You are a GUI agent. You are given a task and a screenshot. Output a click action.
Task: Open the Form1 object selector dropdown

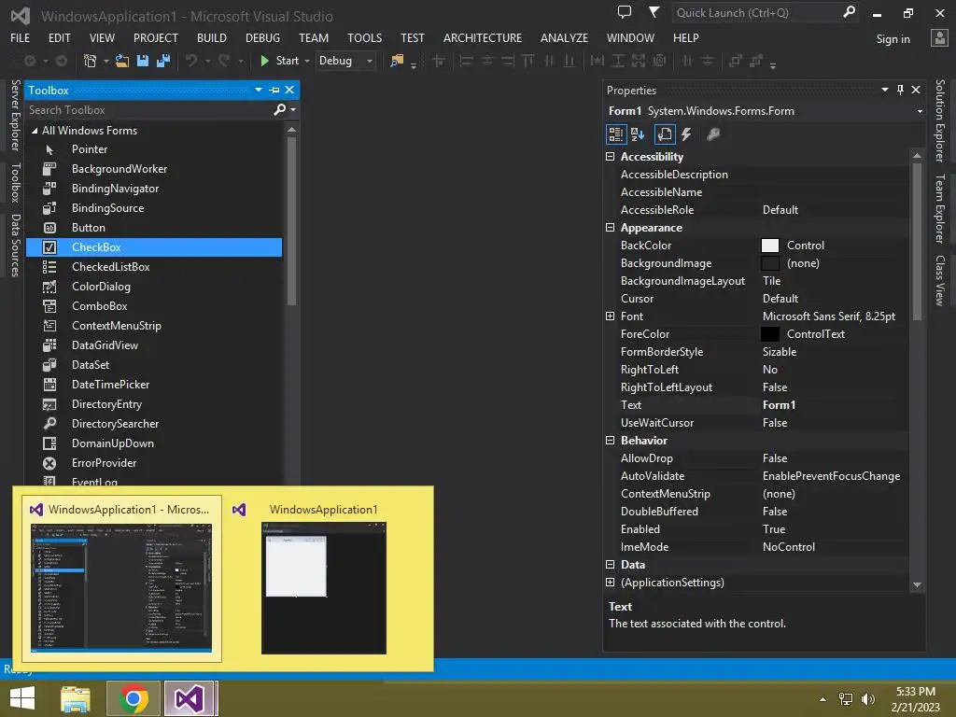(x=920, y=111)
